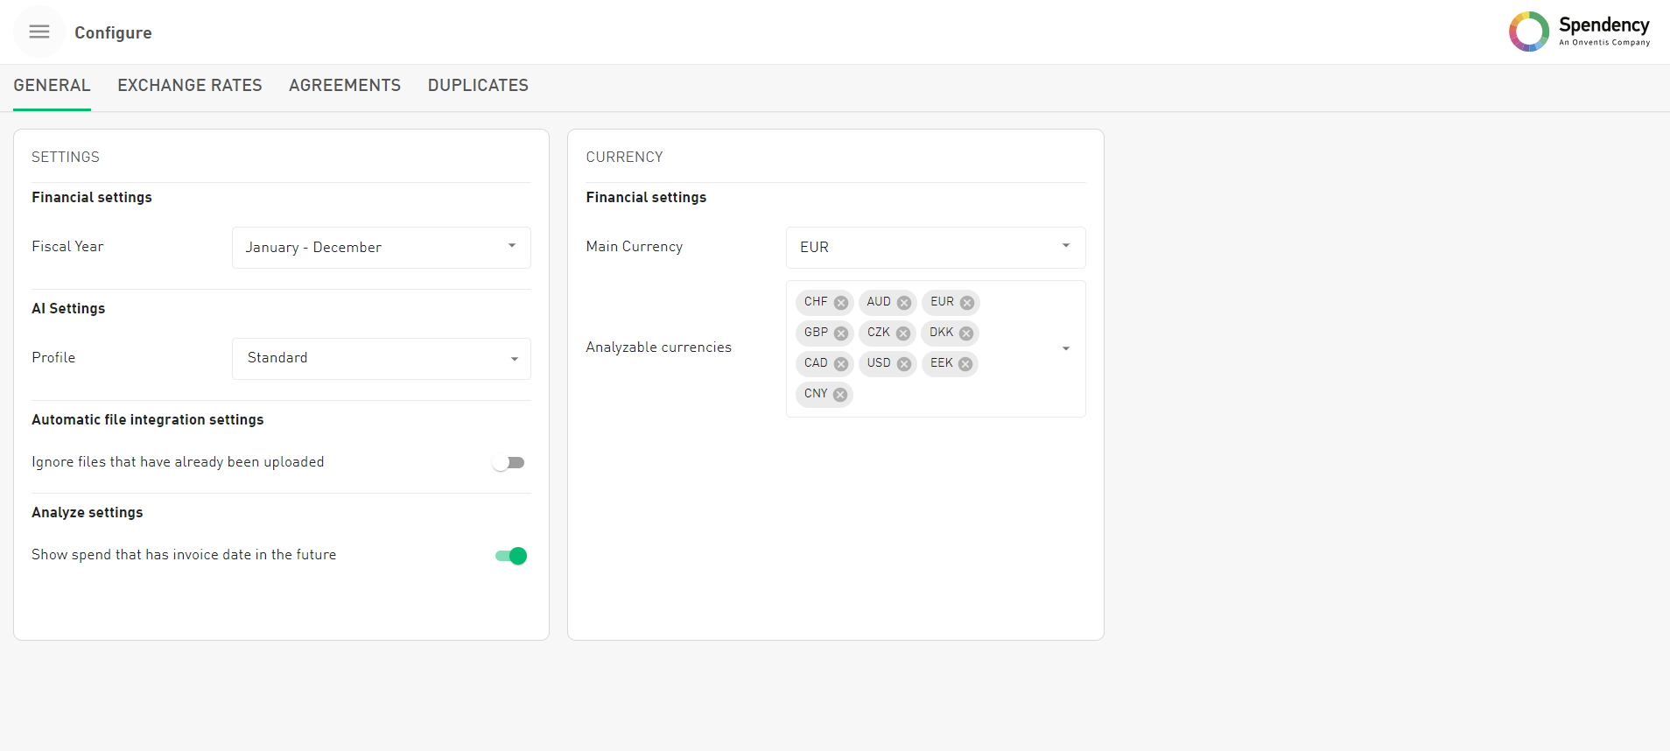Remove the CZK currency chip

(902, 333)
